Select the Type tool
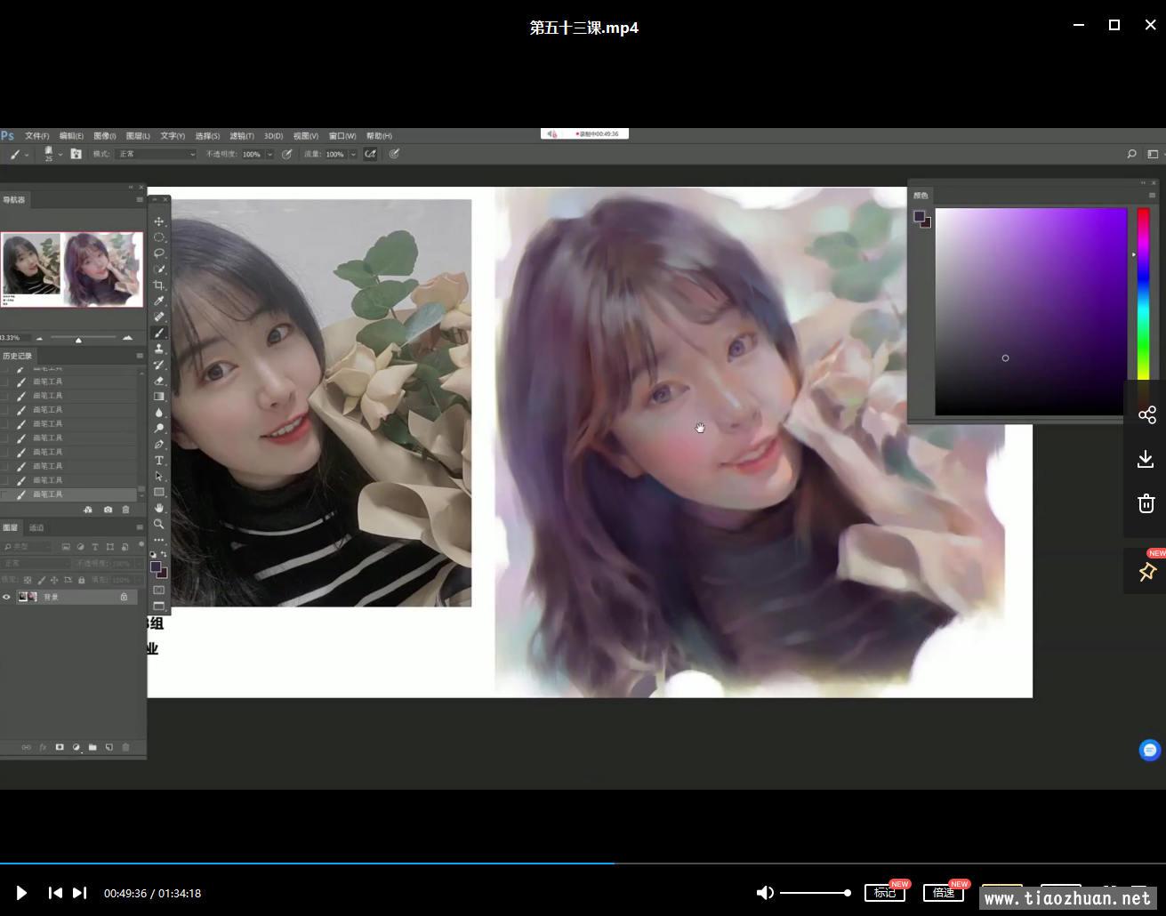Viewport: 1166px width, 916px height. [x=159, y=461]
